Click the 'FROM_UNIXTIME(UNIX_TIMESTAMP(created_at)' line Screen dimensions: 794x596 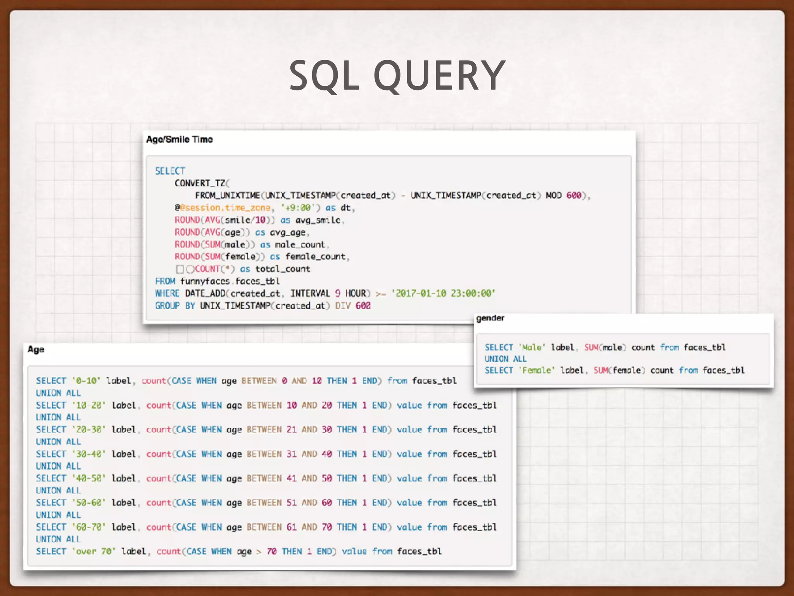393,196
